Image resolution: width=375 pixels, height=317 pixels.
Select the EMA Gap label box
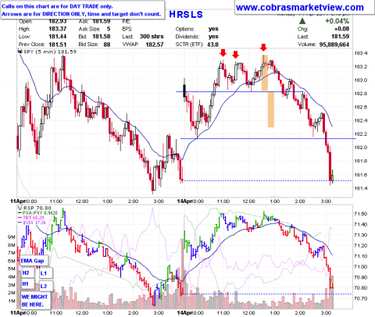(x=34, y=261)
